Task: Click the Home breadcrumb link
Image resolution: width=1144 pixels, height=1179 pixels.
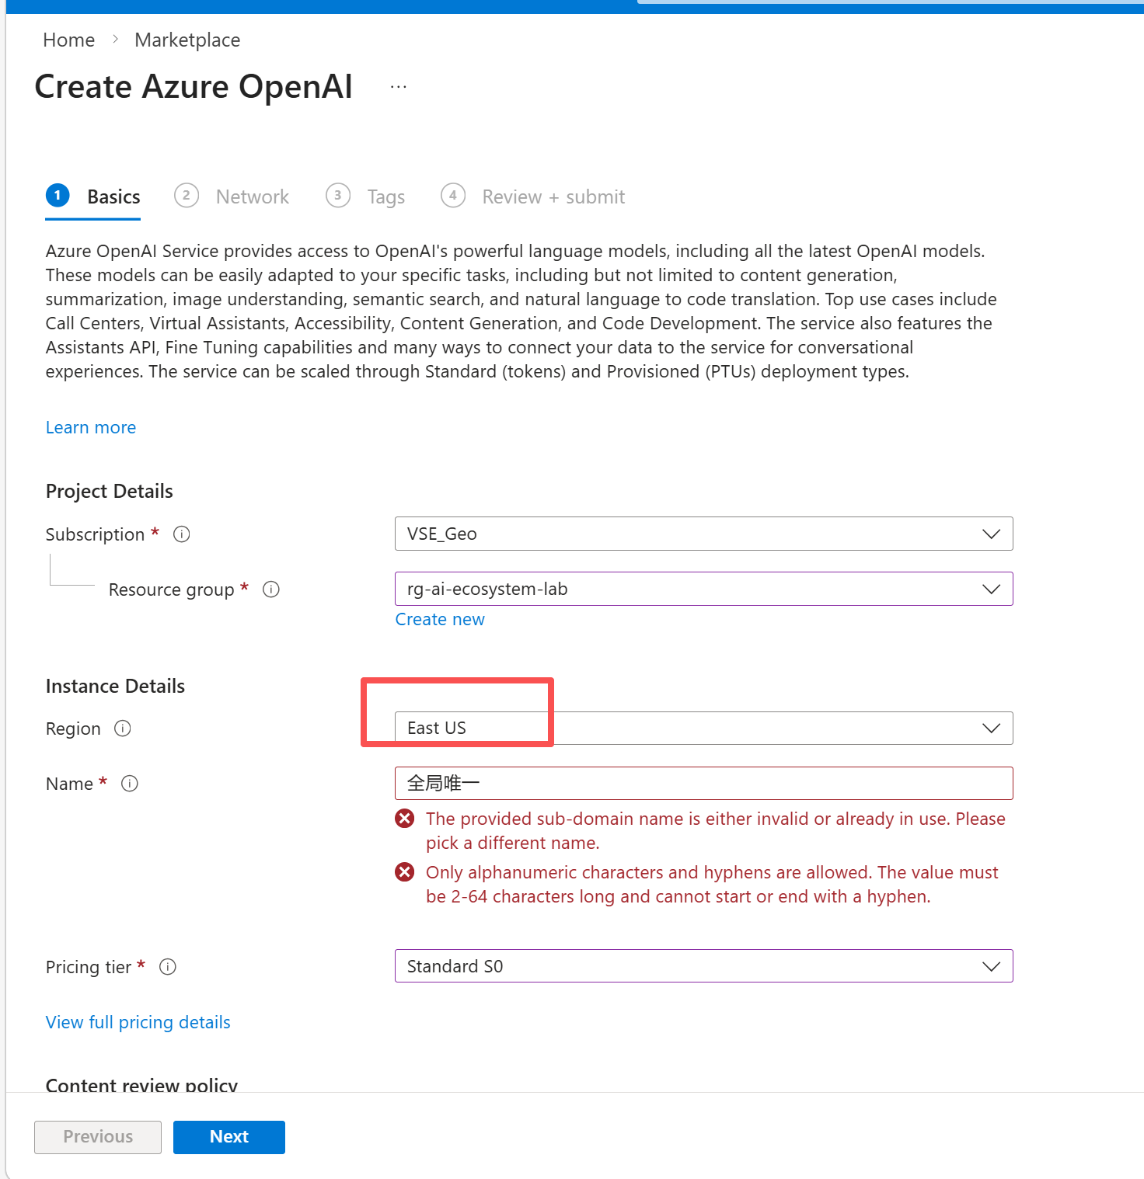Action: pyautogui.click(x=69, y=40)
